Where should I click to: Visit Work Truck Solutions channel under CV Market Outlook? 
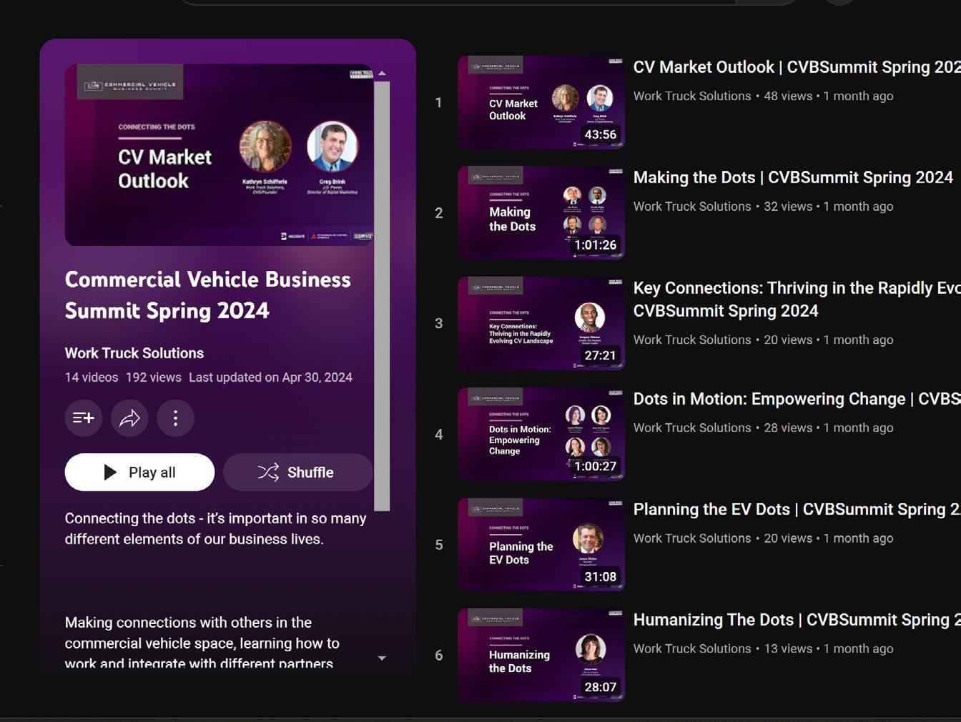pos(692,96)
